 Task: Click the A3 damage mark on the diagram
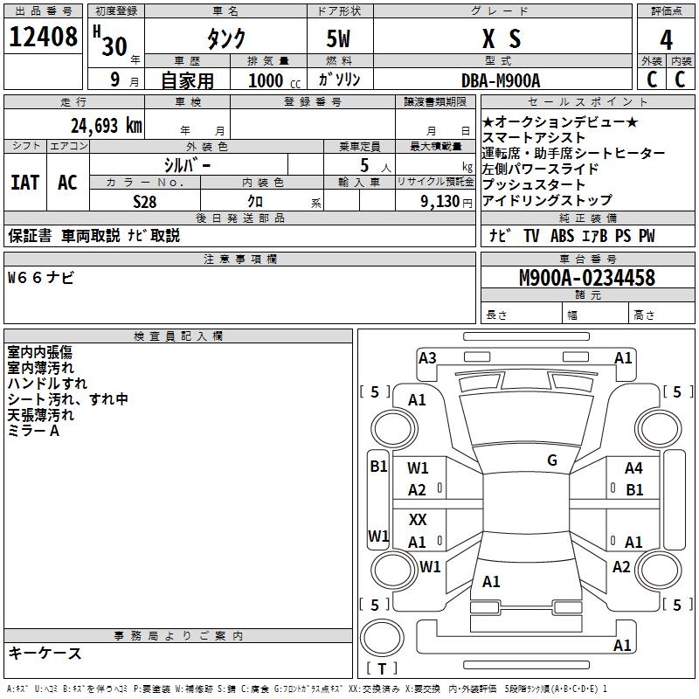pos(427,358)
